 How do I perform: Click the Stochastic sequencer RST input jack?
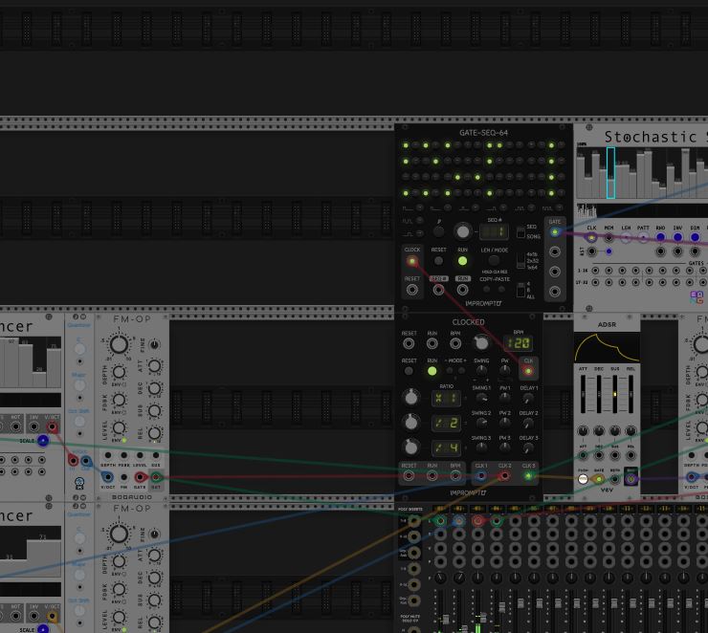(x=591, y=251)
